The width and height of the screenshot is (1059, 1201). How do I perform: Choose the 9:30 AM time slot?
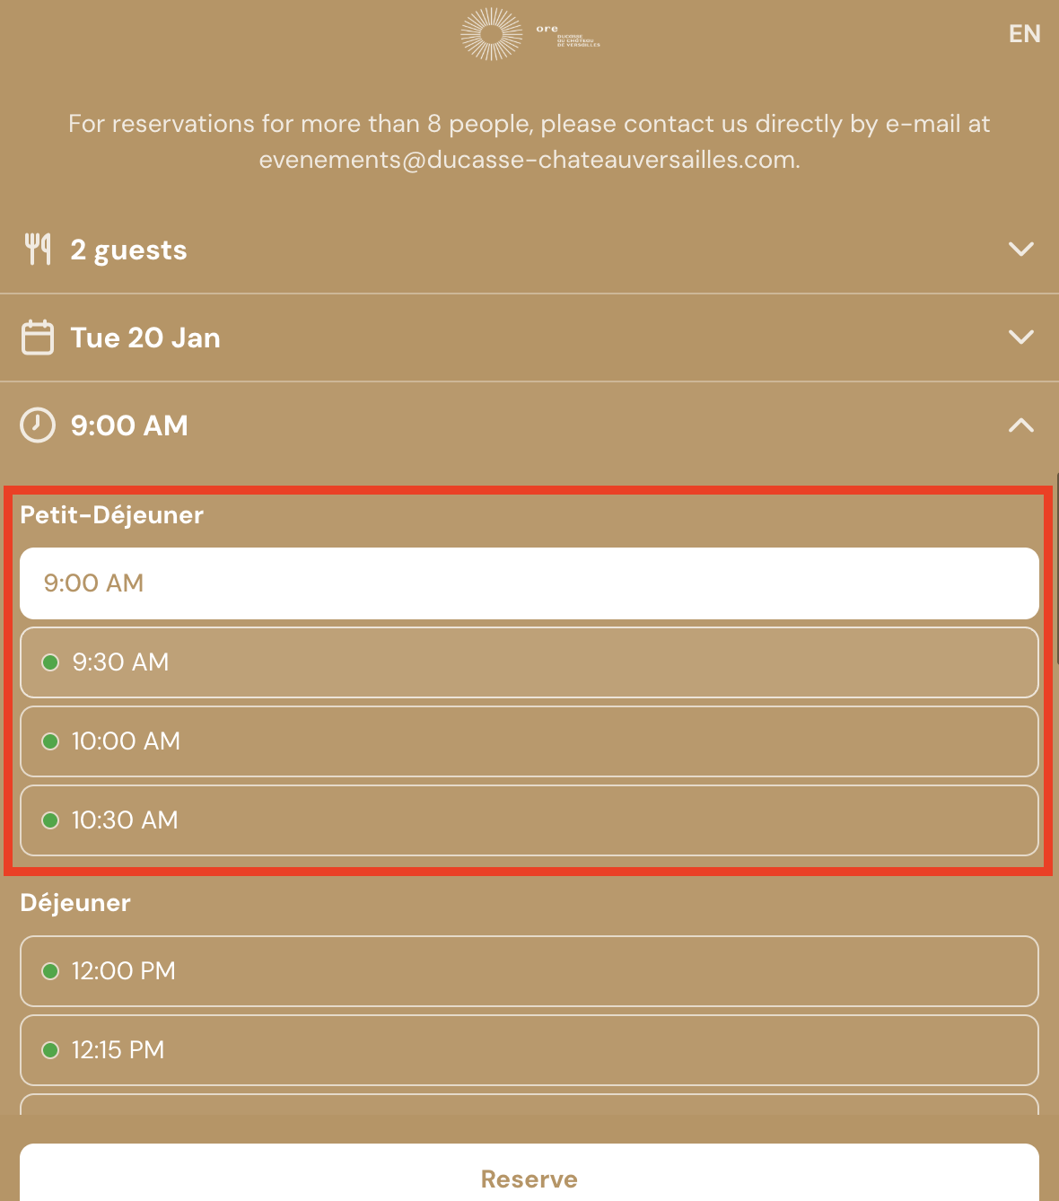point(529,662)
